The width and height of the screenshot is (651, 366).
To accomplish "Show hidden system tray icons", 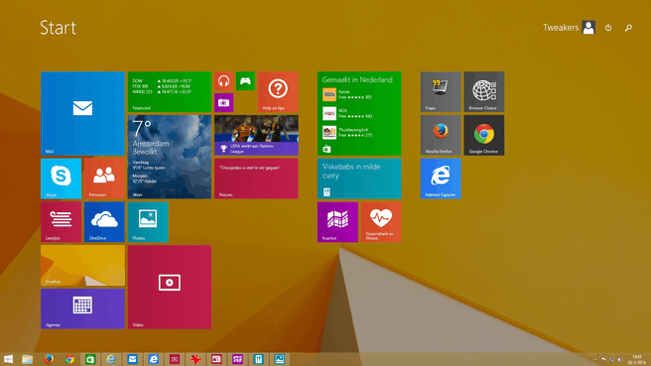I will [x=595, y=360].
